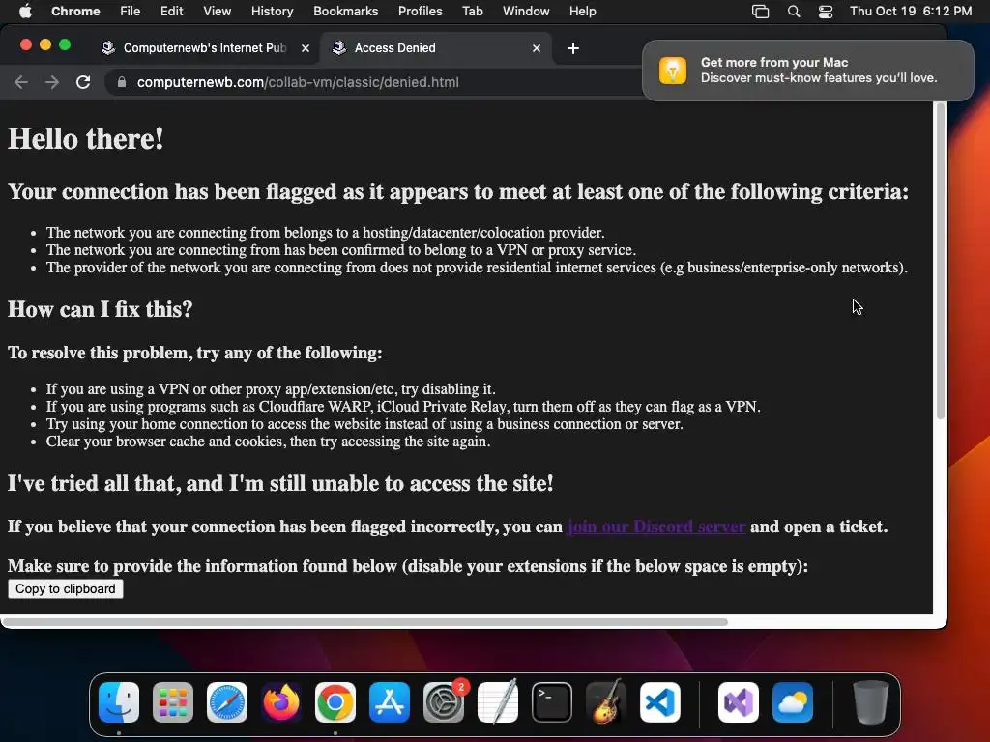The height and width of the screenshot is (742, 990).
Task: Click the lock icon in address bar
Action: coord(122,82)
